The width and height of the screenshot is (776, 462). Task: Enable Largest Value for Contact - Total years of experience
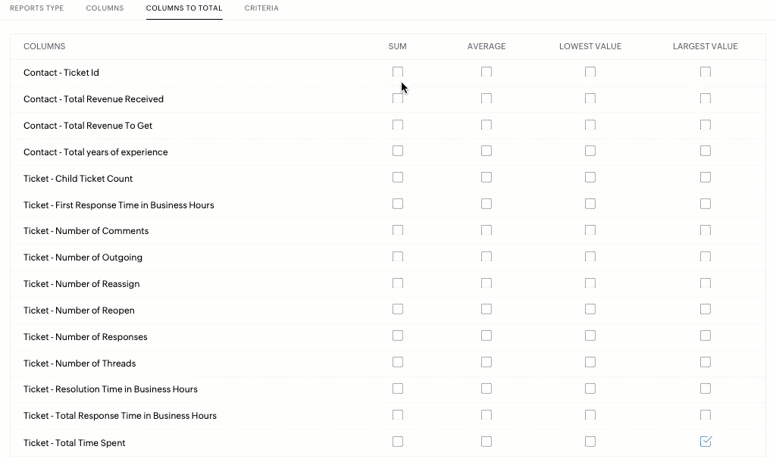tap(706, 151)
